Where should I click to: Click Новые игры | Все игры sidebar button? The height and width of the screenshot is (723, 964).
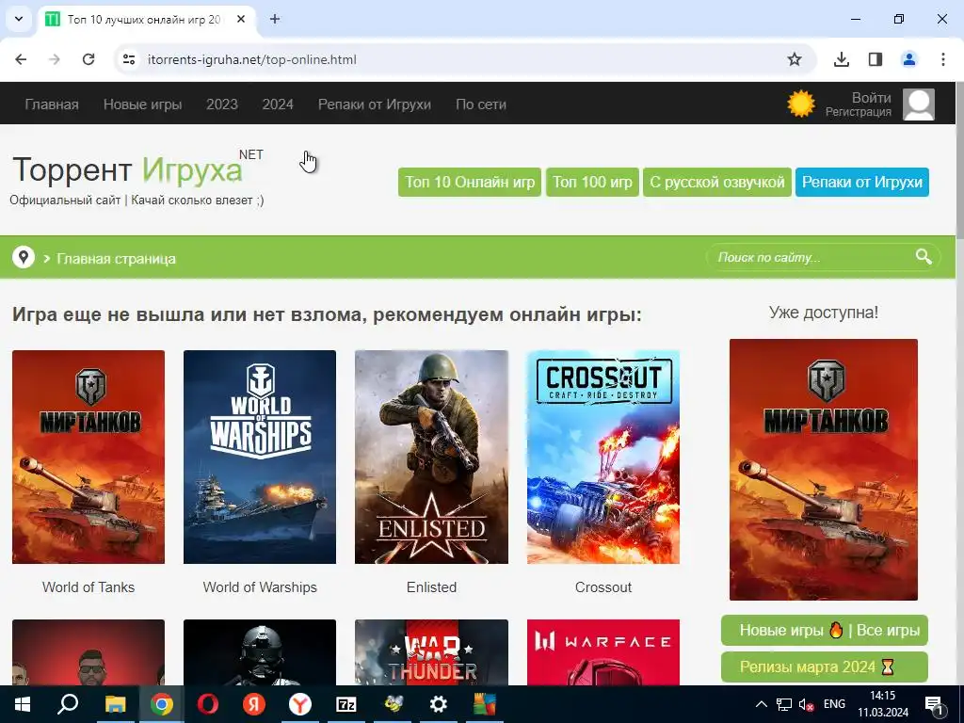pos(825,630)
